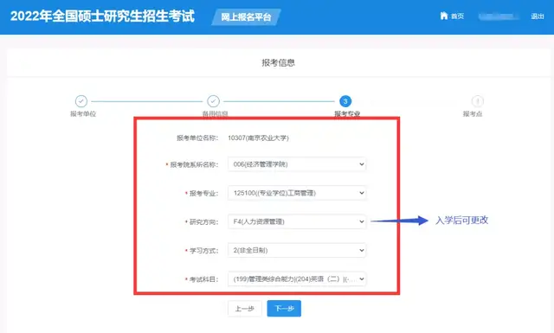The image size is (554, 333).
Task: Click the 报考点 step label
Action: tap(473, 113)
